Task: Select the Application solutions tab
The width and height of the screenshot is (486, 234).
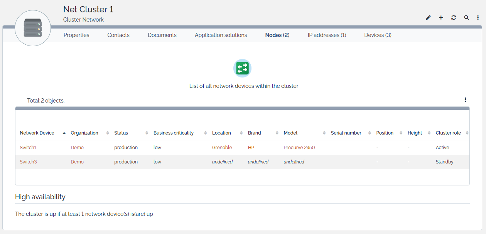Action: pos(221,35)
